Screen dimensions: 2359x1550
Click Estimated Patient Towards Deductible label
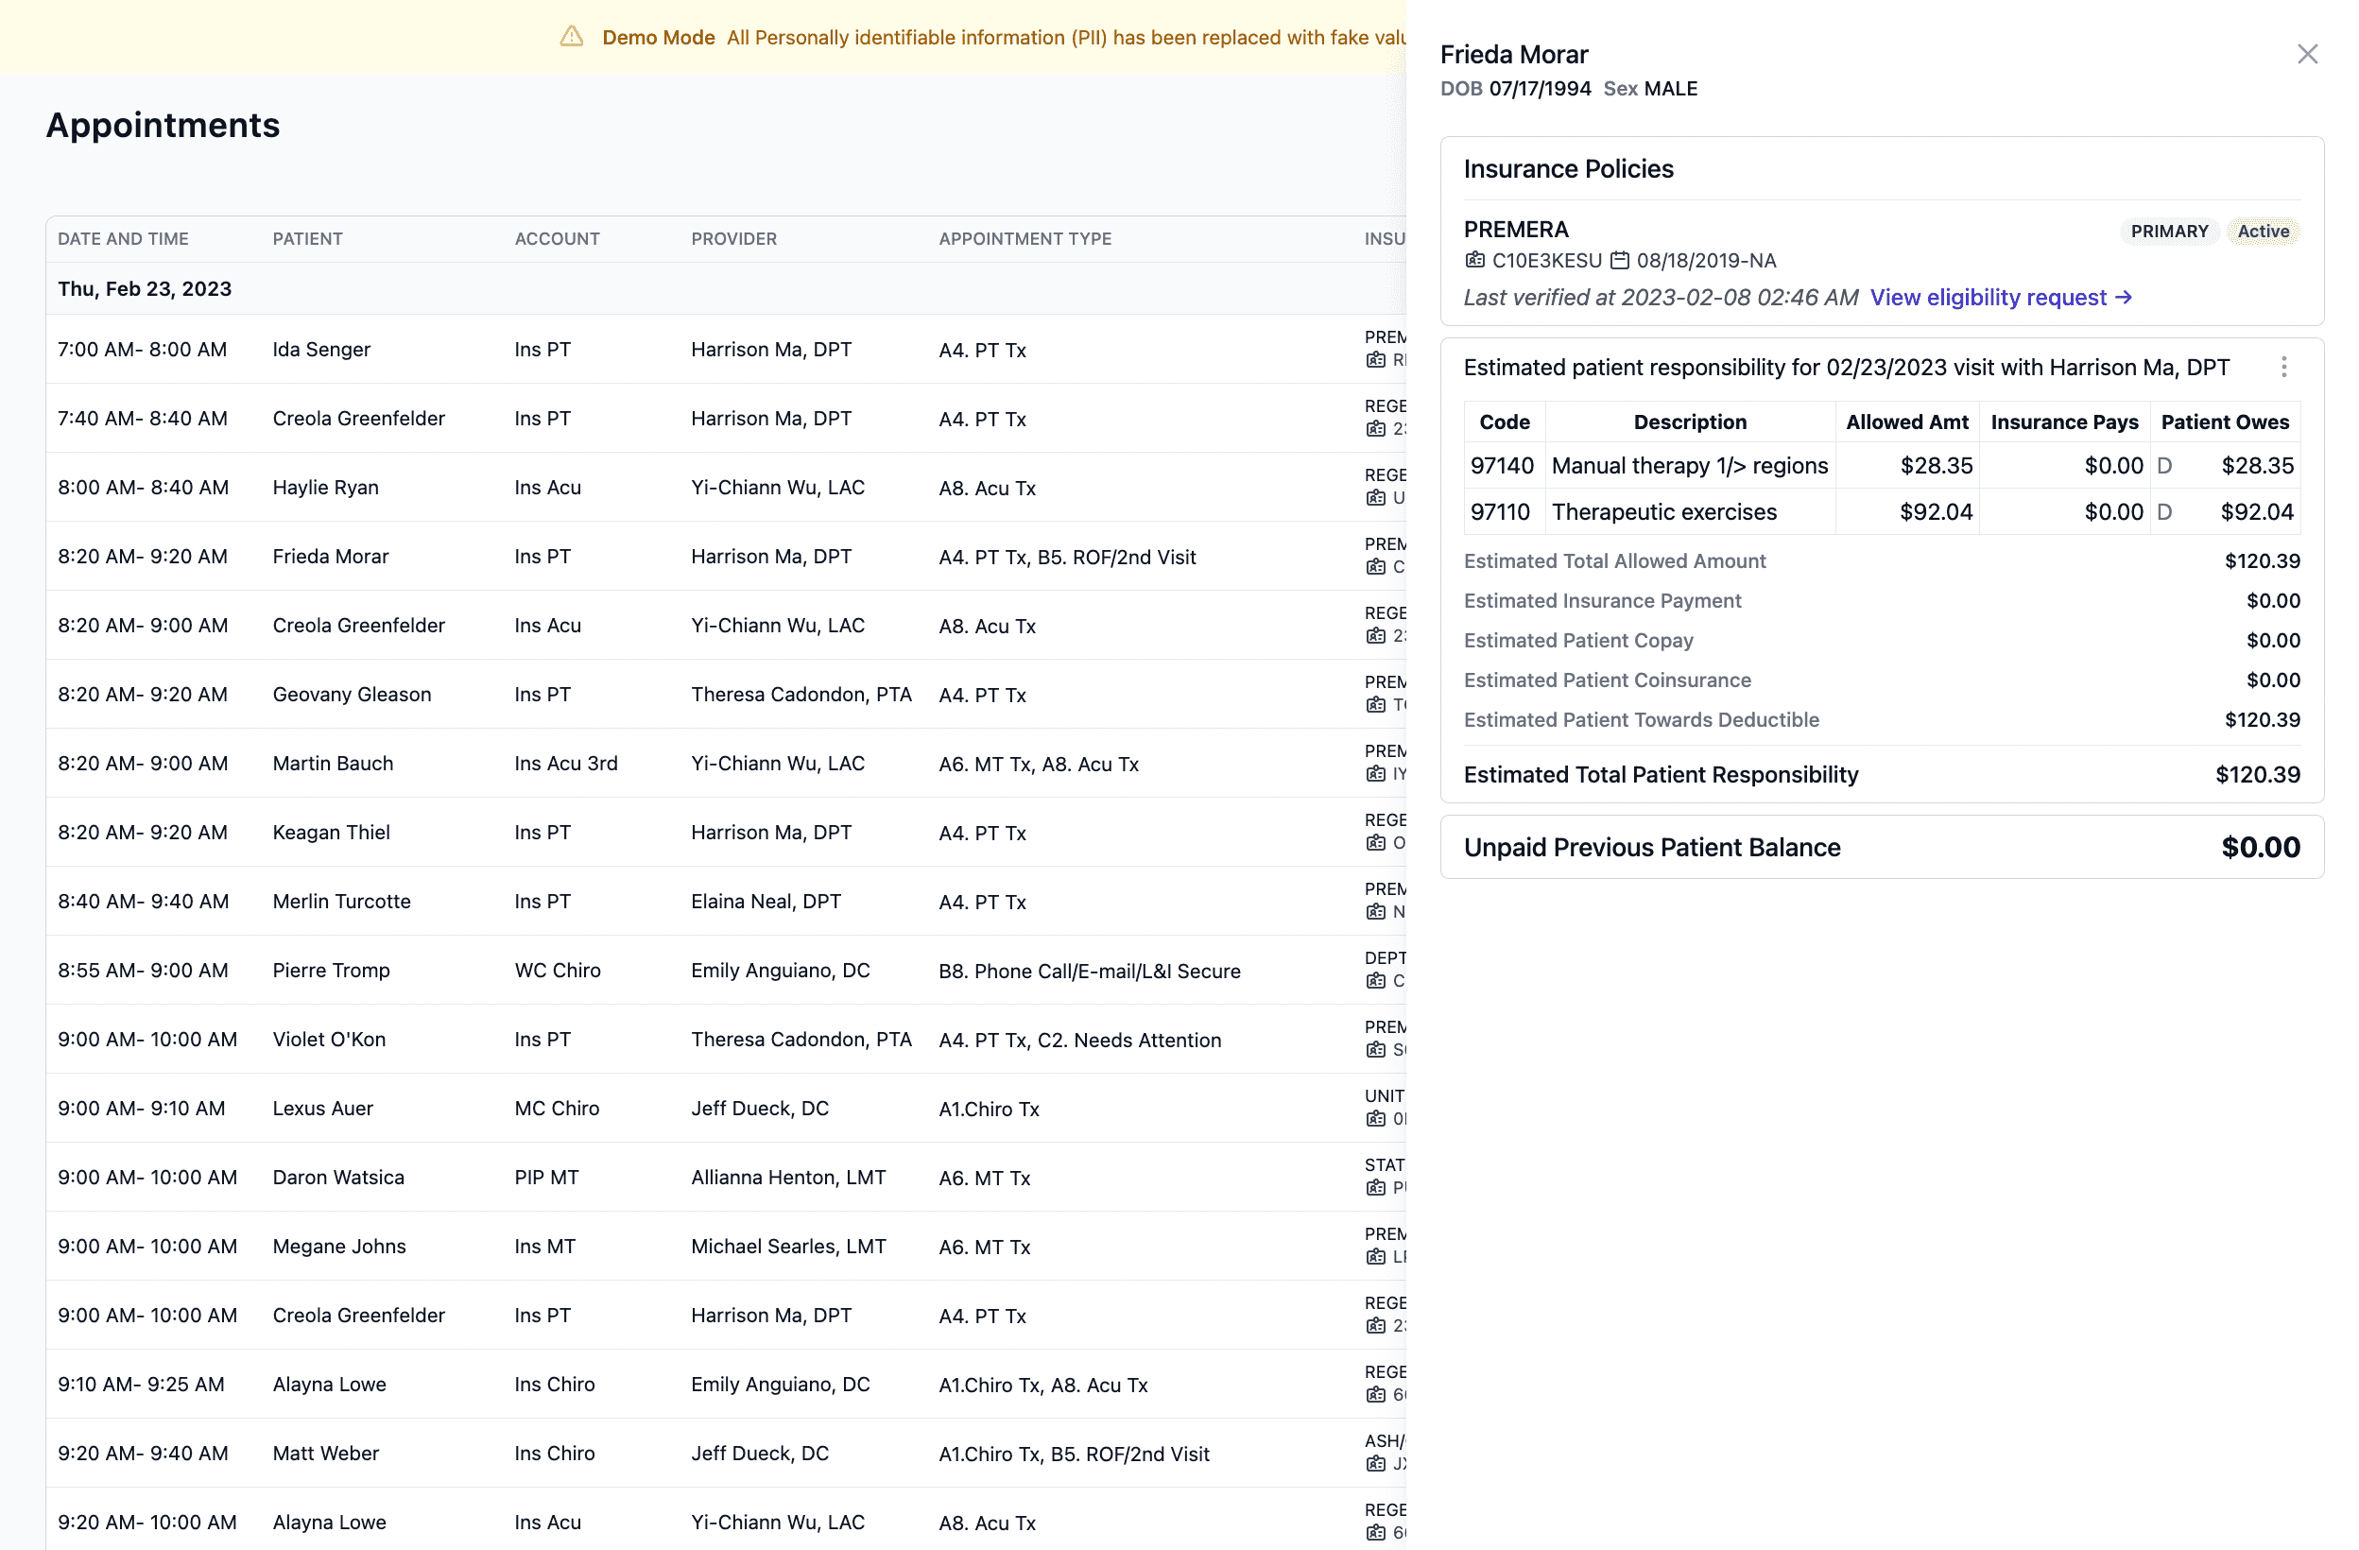(1641, 719)
